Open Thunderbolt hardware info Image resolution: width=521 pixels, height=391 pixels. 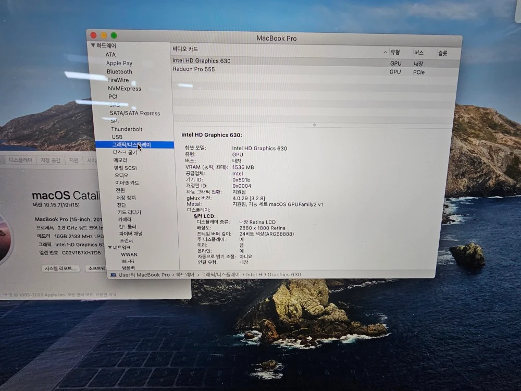pos(127,129)
